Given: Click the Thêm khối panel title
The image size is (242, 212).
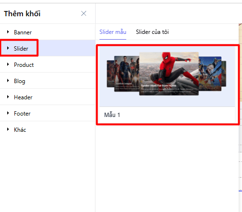Looking at the screenshot, I should [x=22, y=14].
